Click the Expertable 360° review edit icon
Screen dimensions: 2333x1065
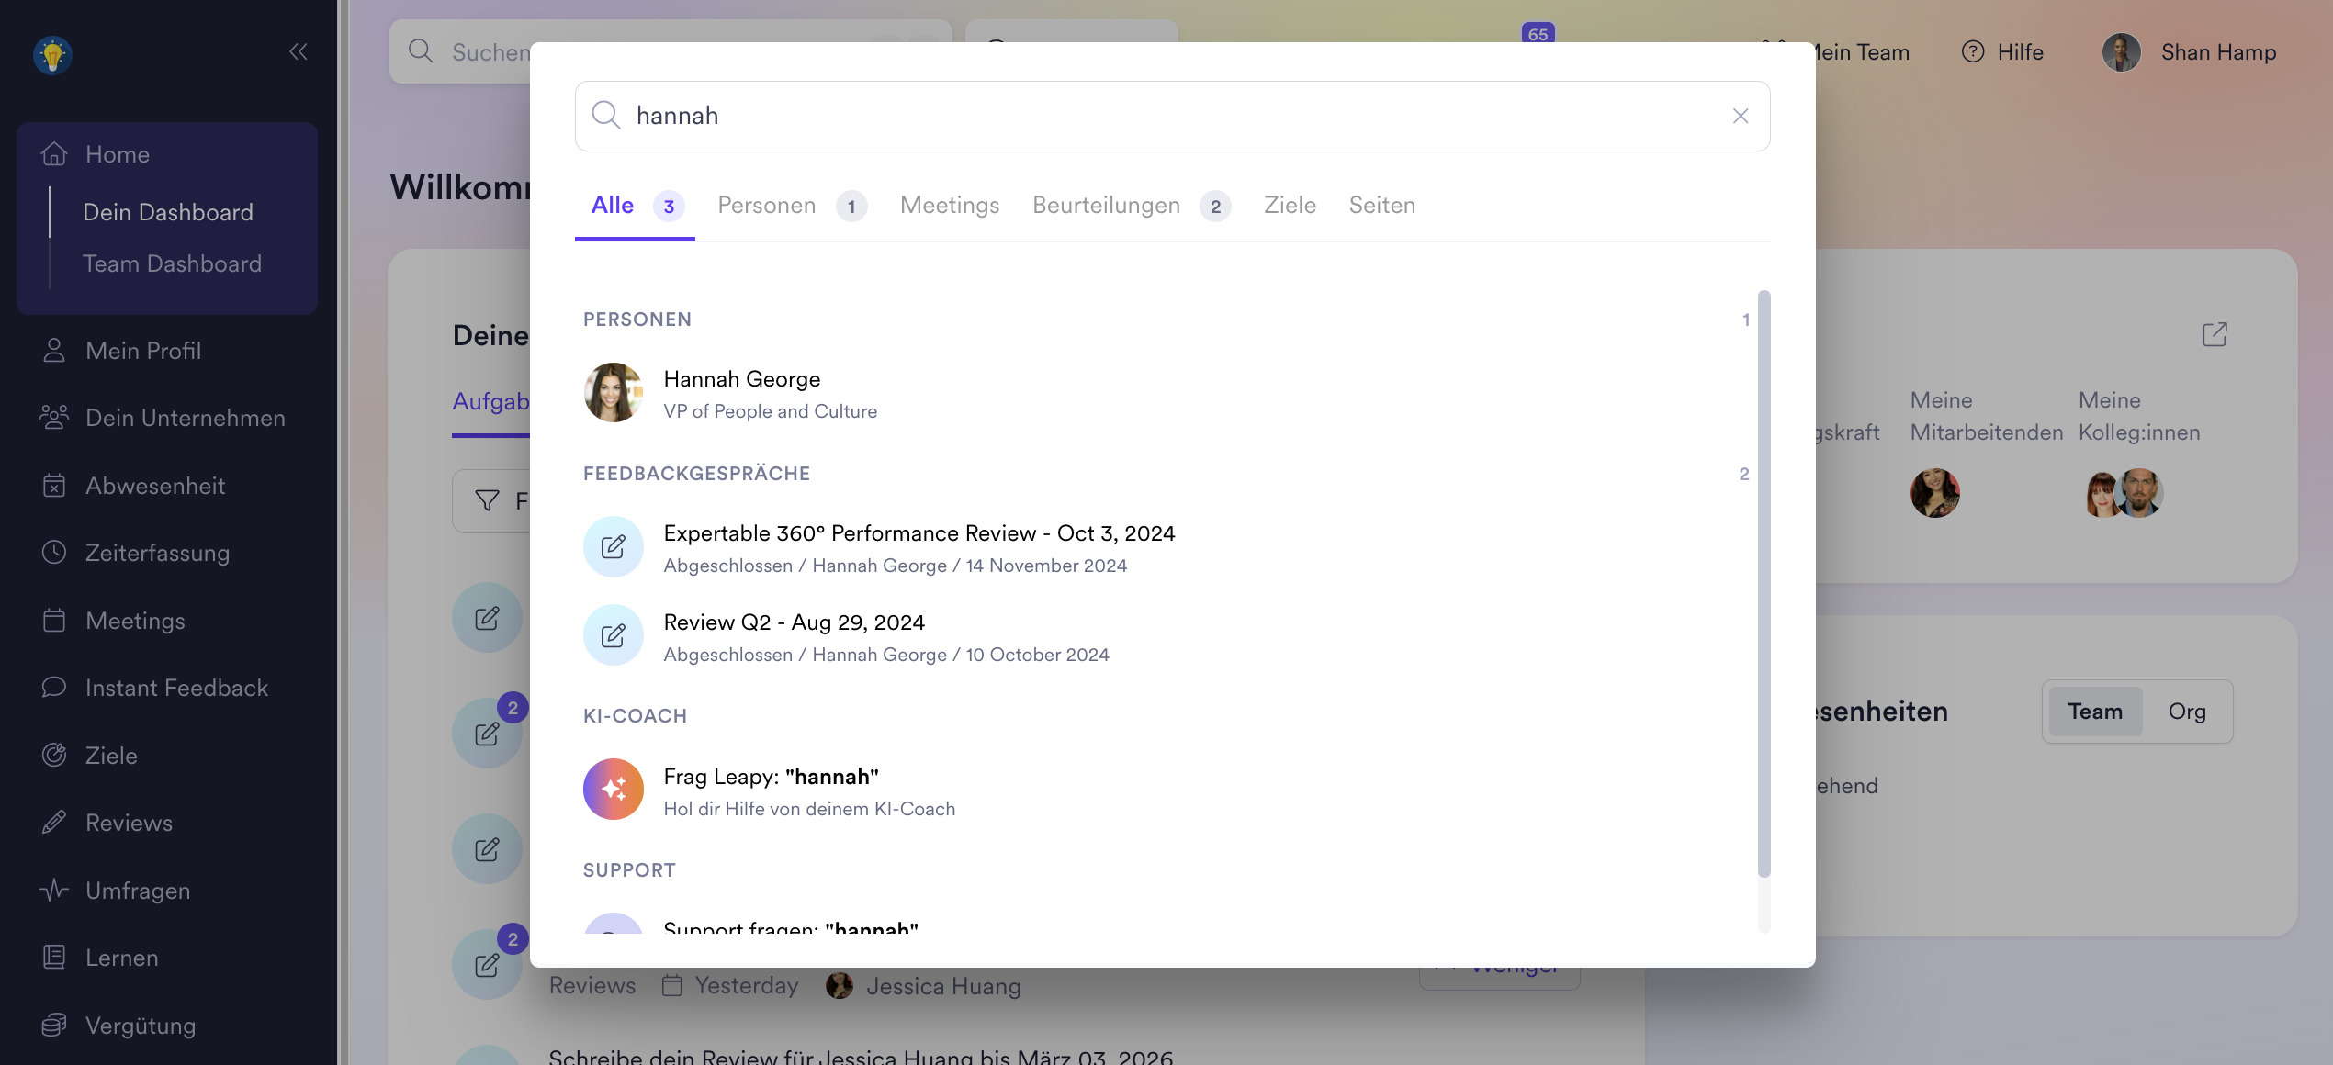tap(613, 546)
